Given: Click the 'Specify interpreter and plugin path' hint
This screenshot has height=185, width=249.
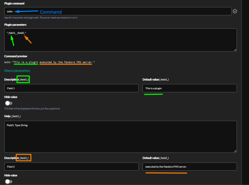Looking at the screenshot, I should click(41, 18).
